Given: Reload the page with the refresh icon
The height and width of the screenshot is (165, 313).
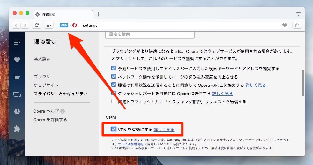Looking at the screenshot, I should tap(37, 25).
